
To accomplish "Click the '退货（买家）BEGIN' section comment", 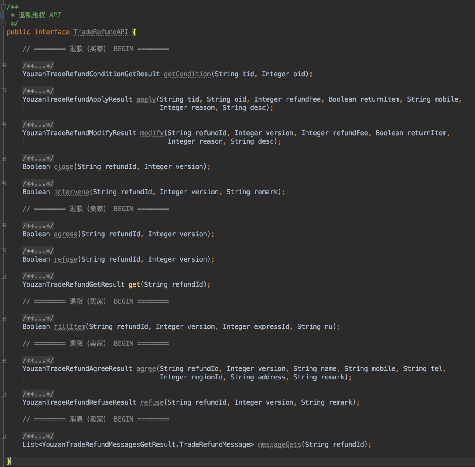I will coord(96,301).
